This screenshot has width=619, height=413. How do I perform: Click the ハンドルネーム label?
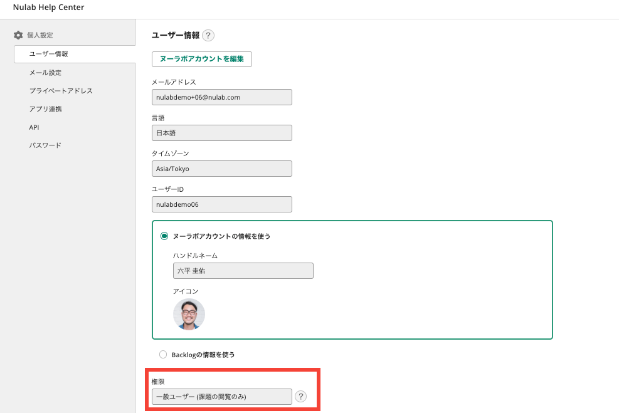click(195, 256)
